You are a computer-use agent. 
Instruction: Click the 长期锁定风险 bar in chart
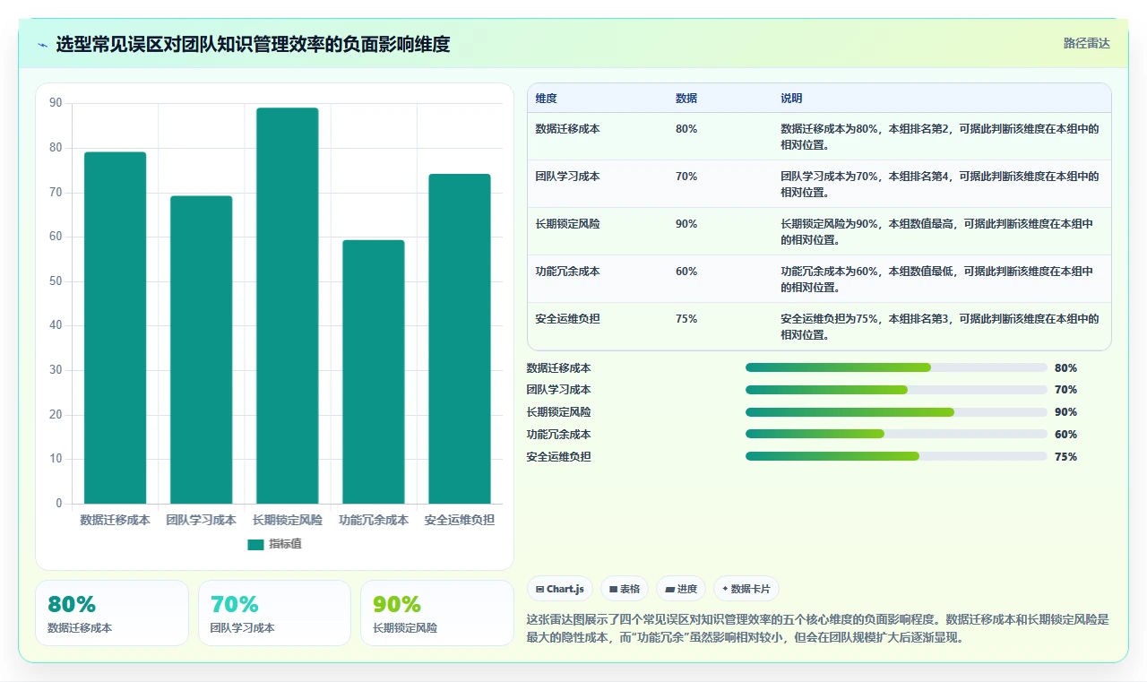coord(287,306)
